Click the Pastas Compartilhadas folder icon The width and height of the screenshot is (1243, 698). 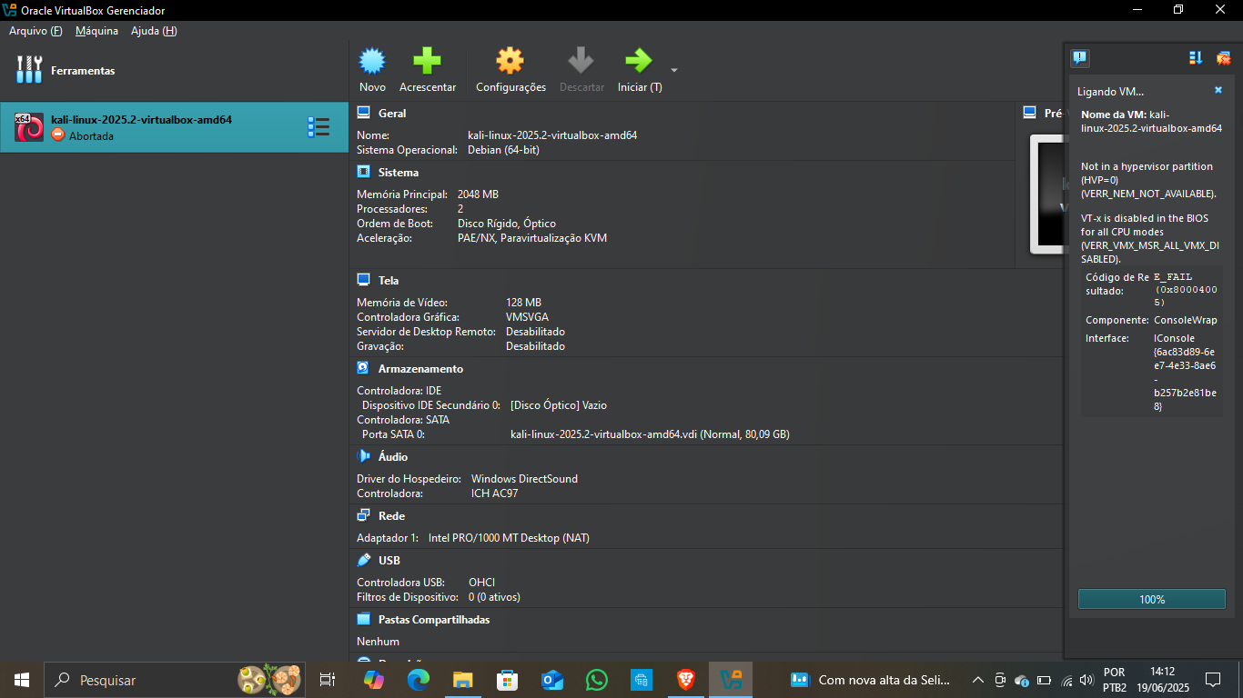click(x=363, y=620)
